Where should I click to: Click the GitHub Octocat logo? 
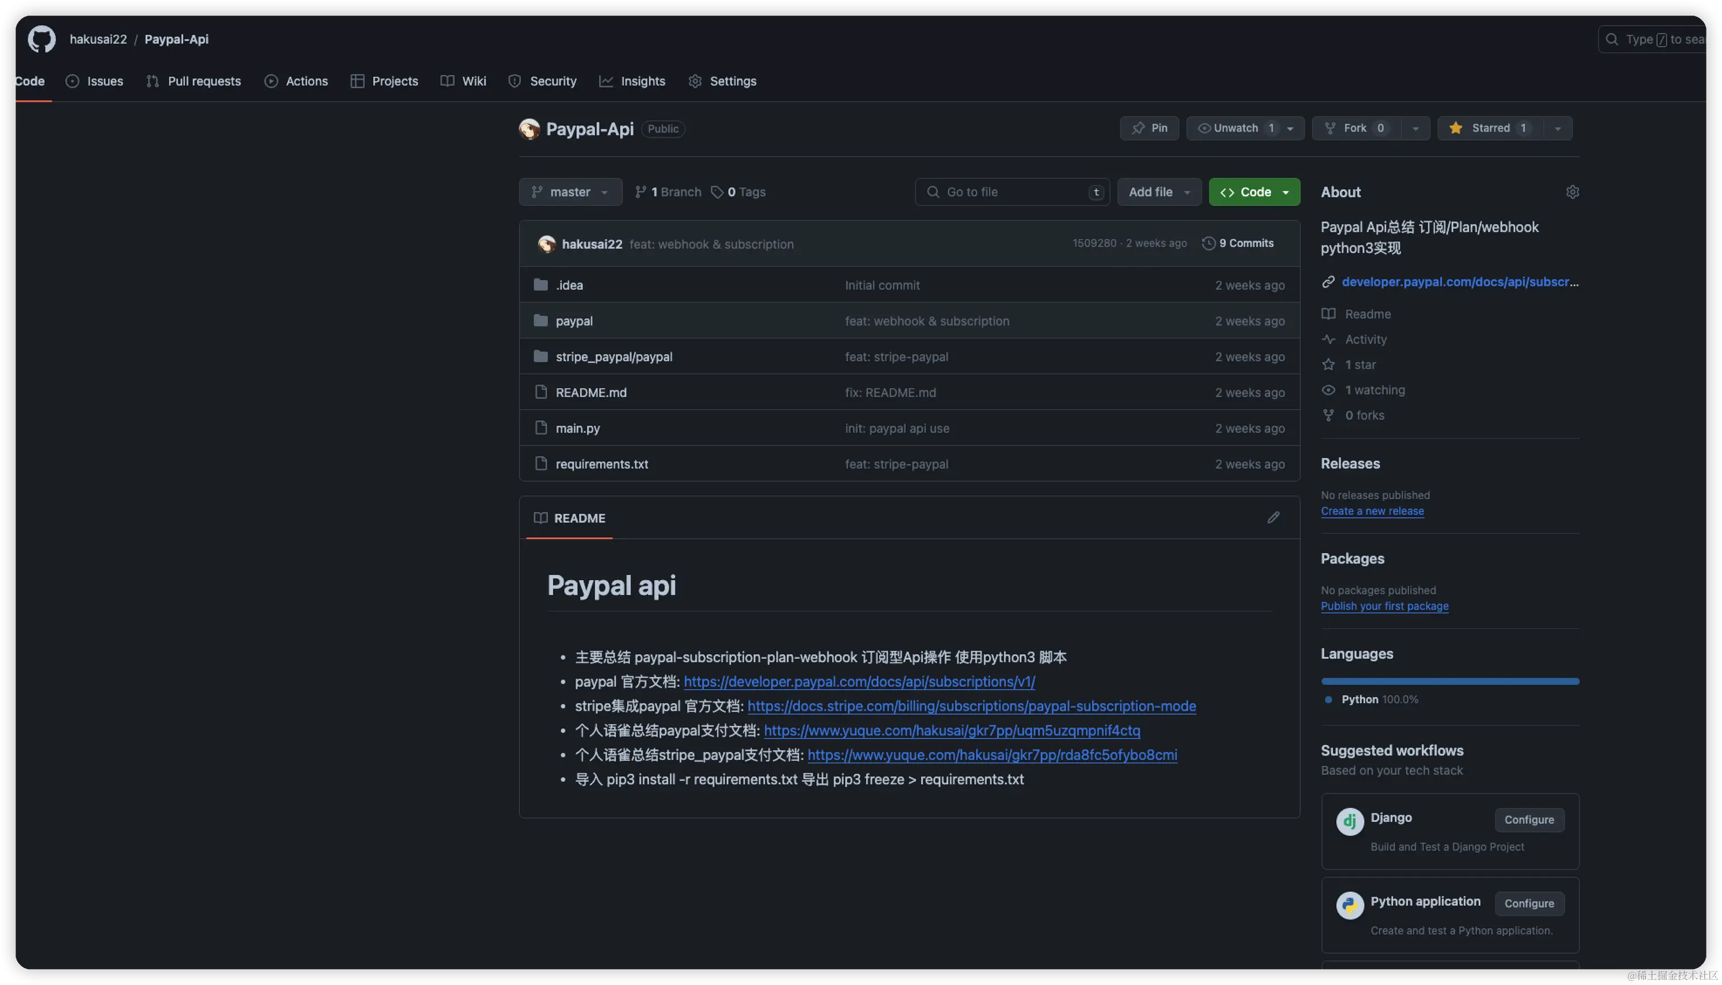point(41,39)
